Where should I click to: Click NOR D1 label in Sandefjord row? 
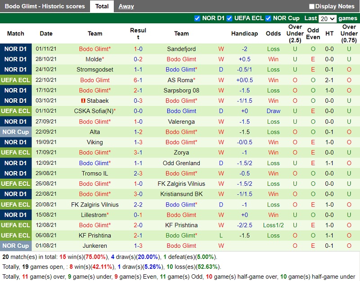coord(16,49)
